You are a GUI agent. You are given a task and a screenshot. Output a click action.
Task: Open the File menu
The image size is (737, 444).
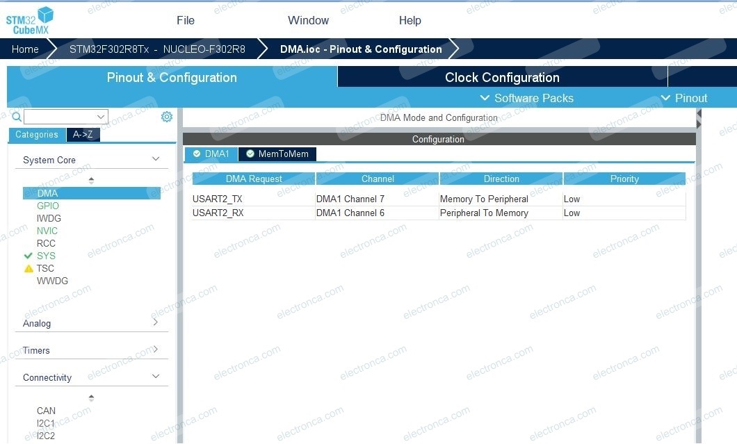(185, 20)
